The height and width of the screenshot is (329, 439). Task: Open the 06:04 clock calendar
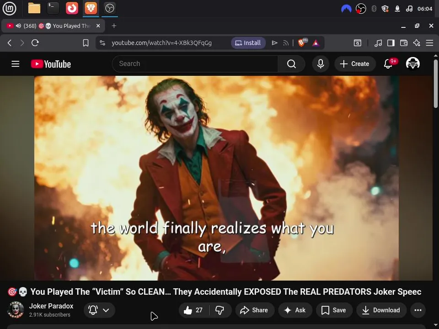coord(425,9)
